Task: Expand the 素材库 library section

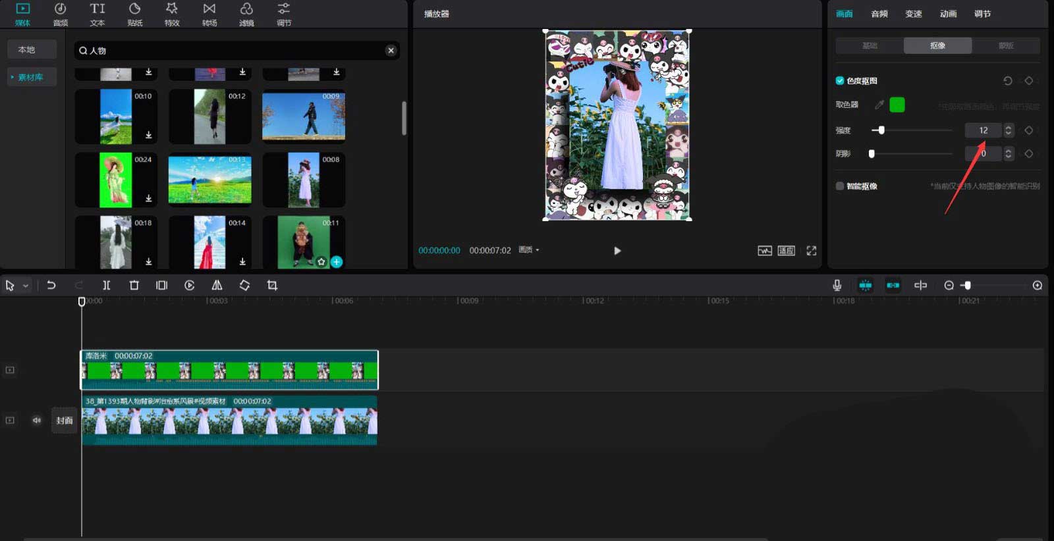Action: (x=30, y=78)
